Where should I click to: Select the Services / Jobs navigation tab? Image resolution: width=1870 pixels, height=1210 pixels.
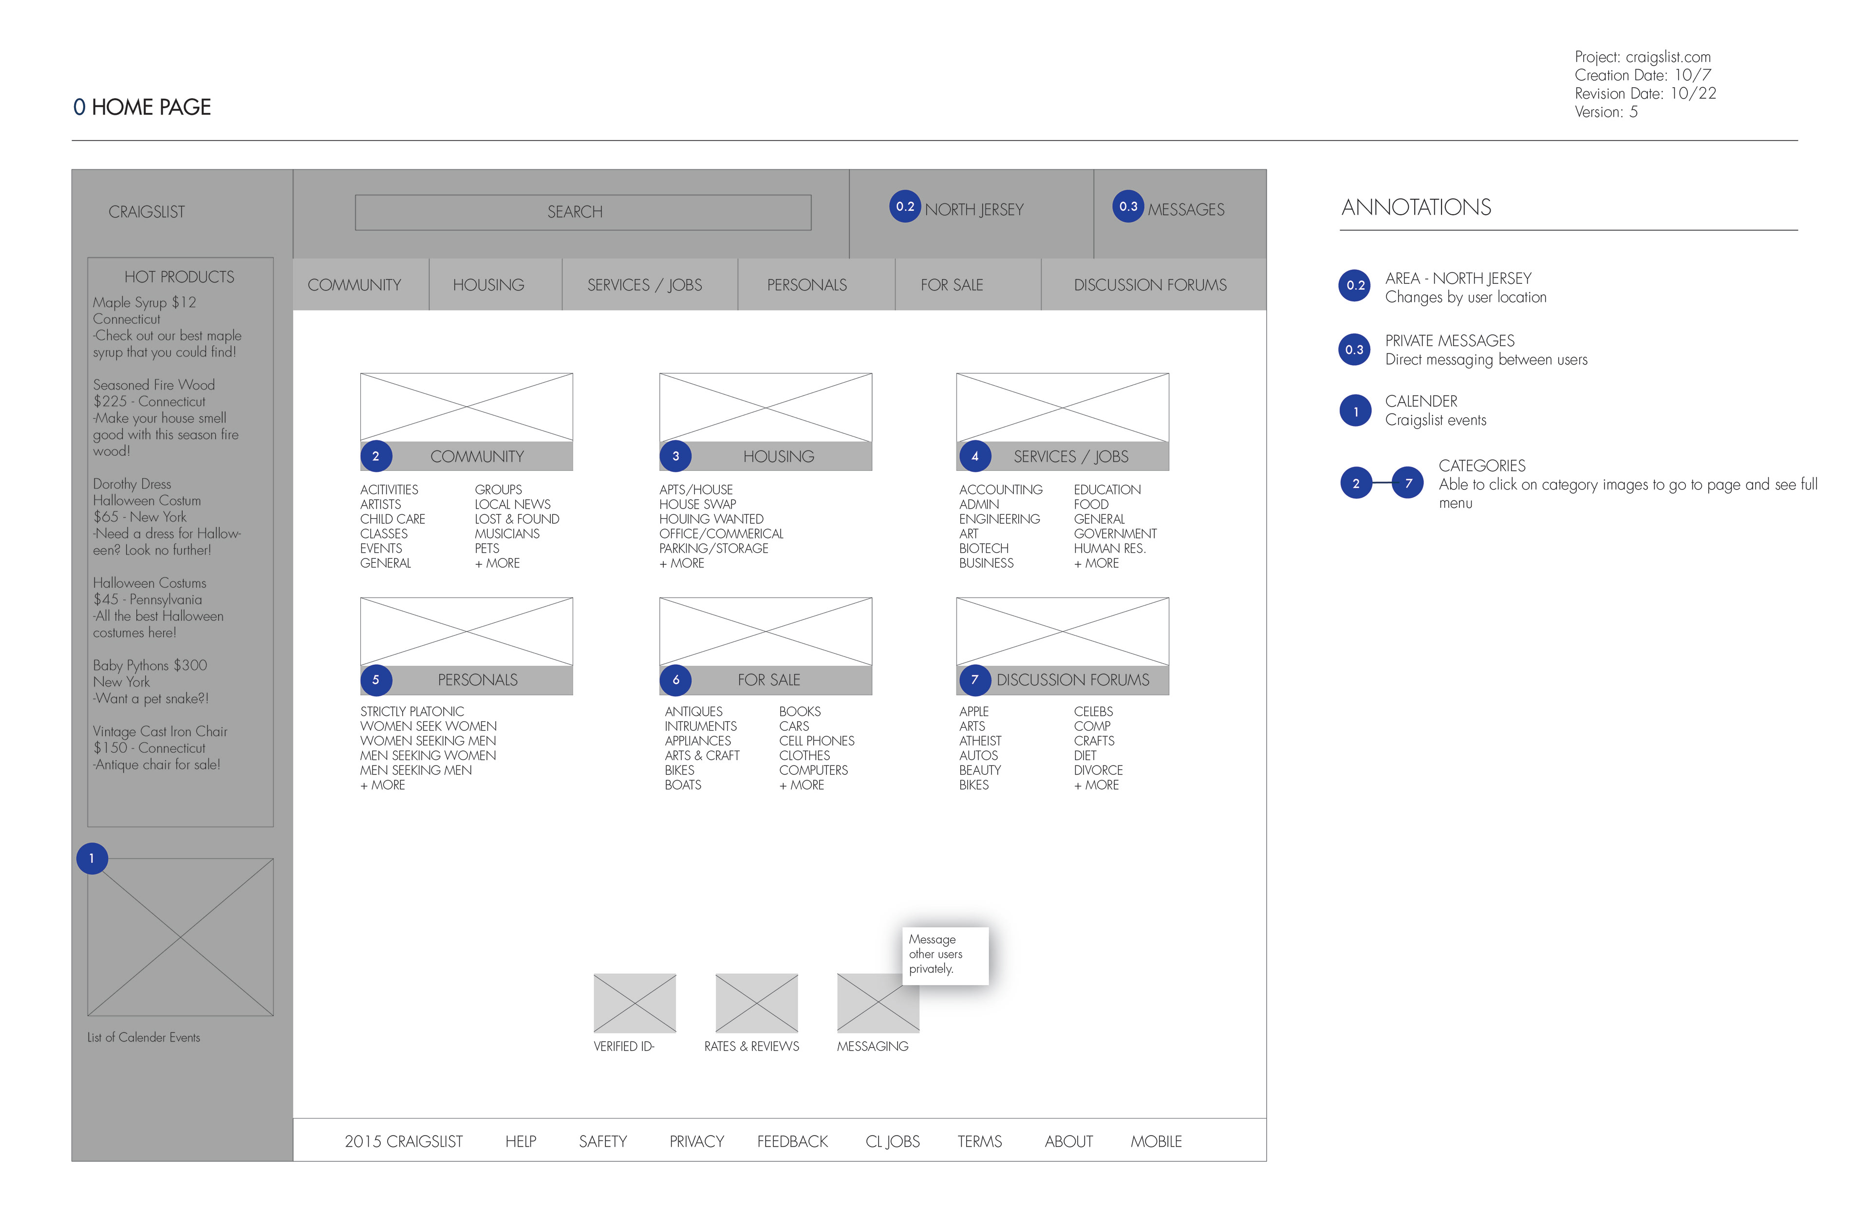coord(650,284)
